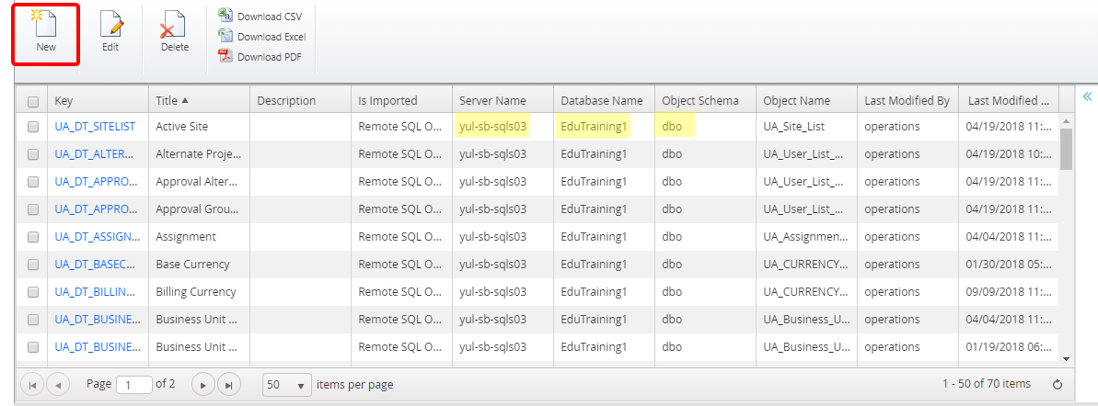1098x406 pixels.
Task: Check the Active Site row checkbox
Action: [33, 127]
